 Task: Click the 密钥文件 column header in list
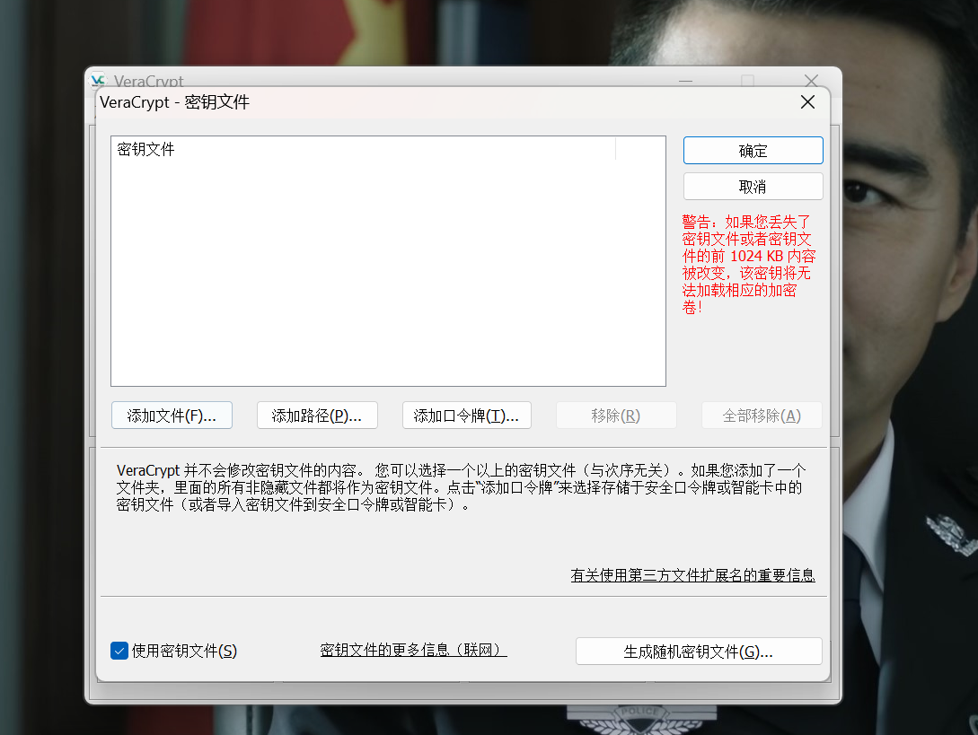[364, 149]
